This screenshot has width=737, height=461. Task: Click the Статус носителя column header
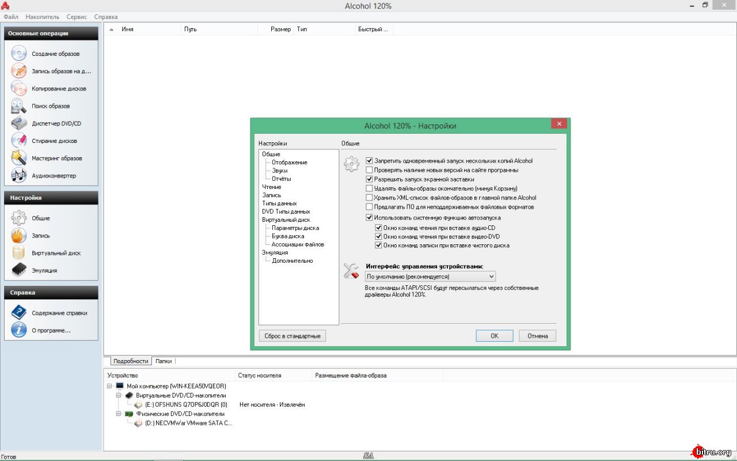pyautogui.click(x=273, y=375)
